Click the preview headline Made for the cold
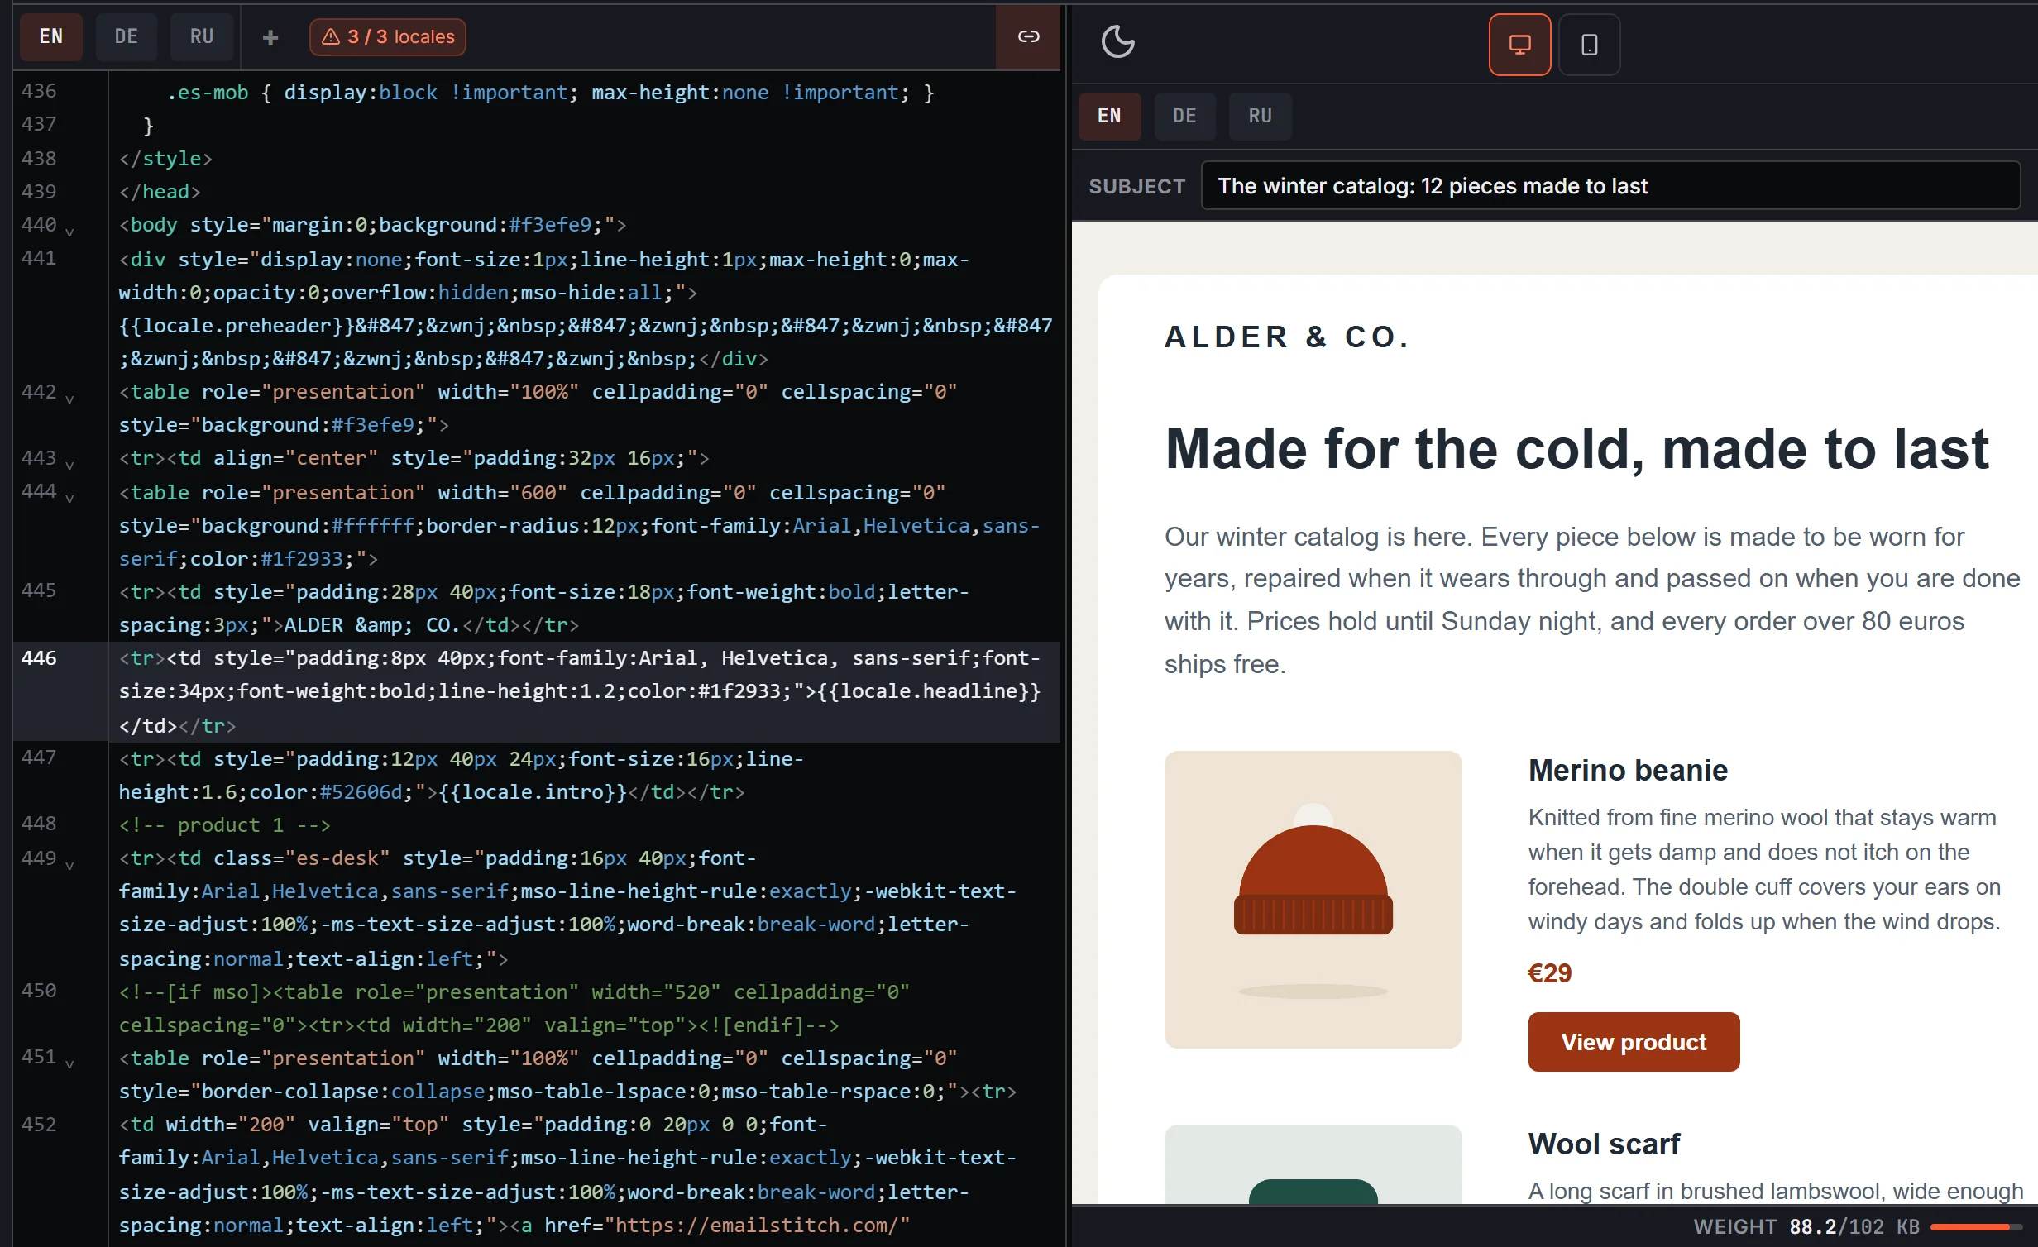This screenshot has width=2038, height=1247. point(1576,449)
